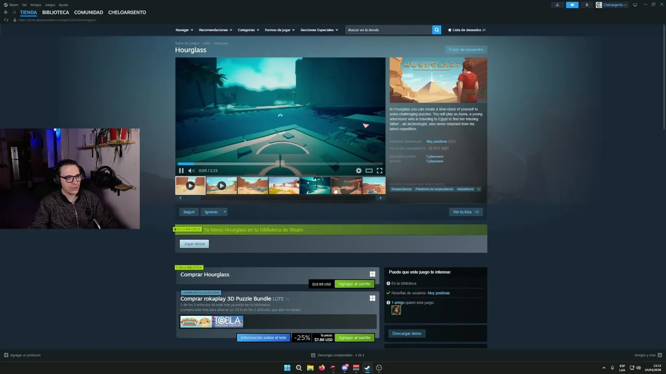
Task: Switch to the BIBLIOTECA tab
Action: [x=56, y=12]
